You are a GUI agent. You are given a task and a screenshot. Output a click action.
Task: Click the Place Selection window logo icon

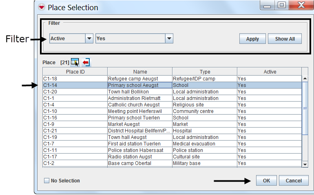(41, 7)
